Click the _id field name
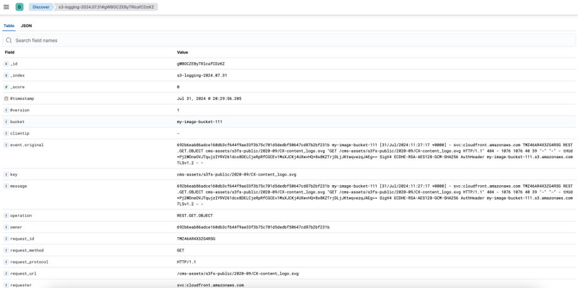578x288 pixels. 14,64
